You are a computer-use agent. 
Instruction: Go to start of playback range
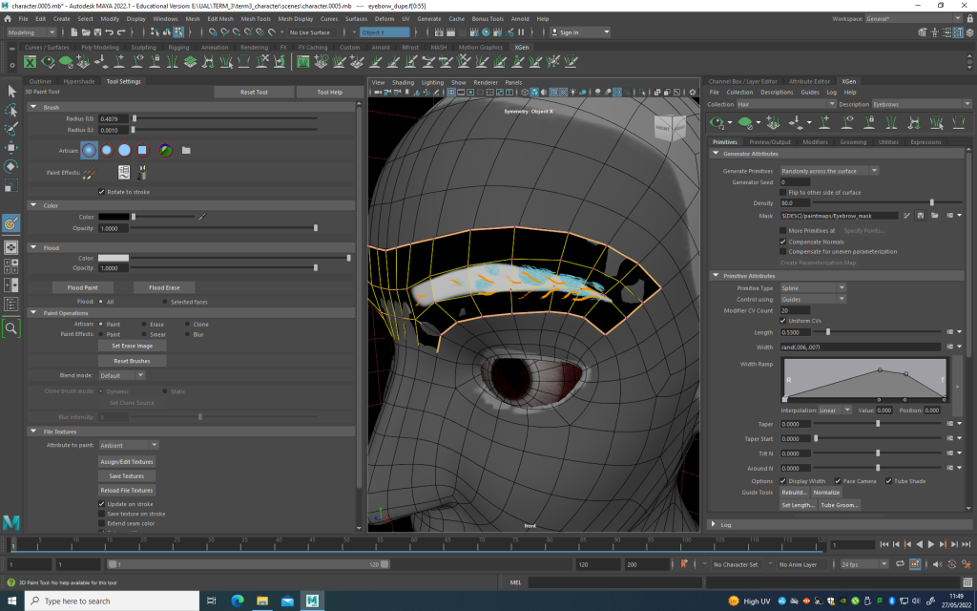[884, 544]
